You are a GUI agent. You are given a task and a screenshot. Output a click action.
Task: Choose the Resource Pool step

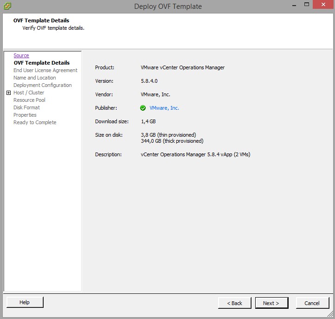pos(29,100)
